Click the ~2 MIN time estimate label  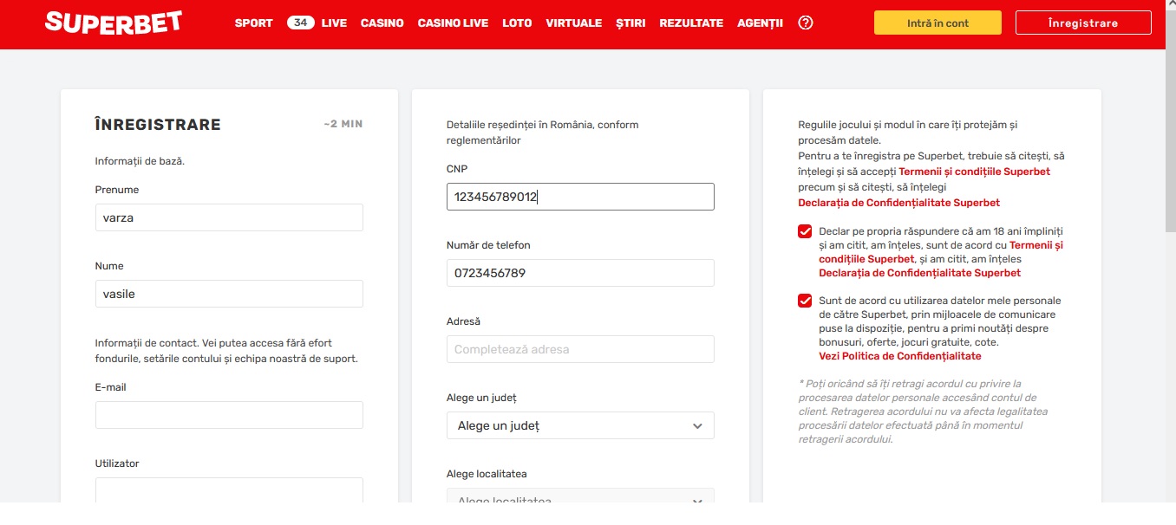pyautogui.click(x=343, y=124)
